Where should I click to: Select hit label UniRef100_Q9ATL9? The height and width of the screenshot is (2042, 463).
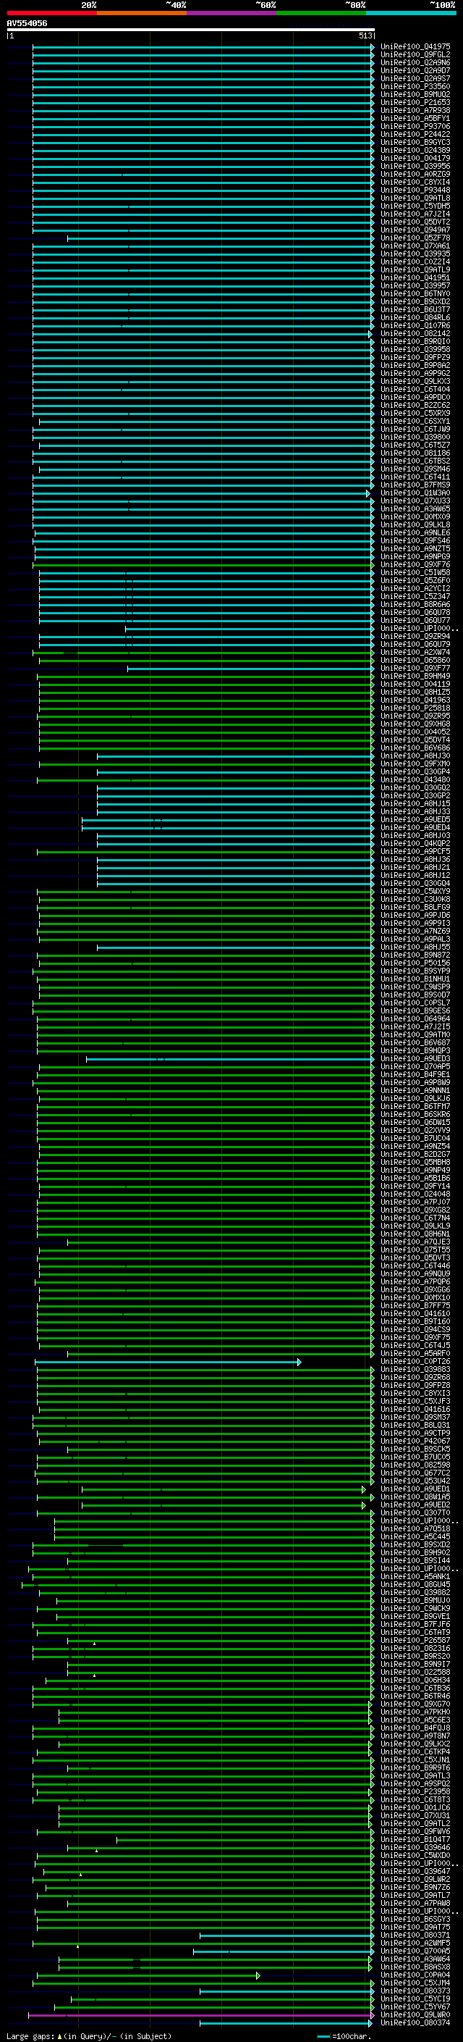pyautogui.click(x=415, y=269)
